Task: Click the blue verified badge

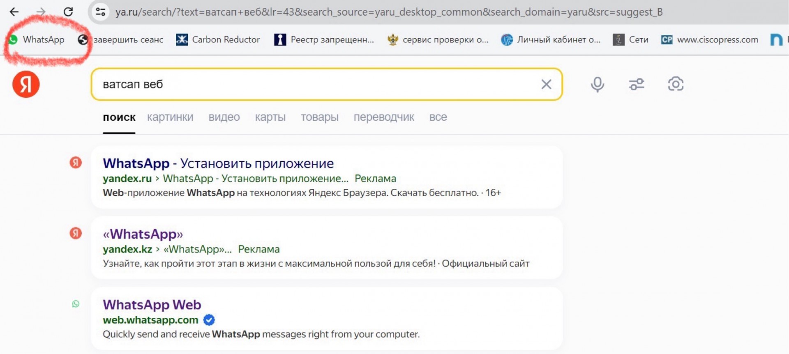Action: [x=209, y=320]
